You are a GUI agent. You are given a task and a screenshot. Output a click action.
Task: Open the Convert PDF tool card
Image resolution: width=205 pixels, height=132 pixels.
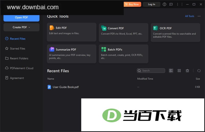(124, 33)
